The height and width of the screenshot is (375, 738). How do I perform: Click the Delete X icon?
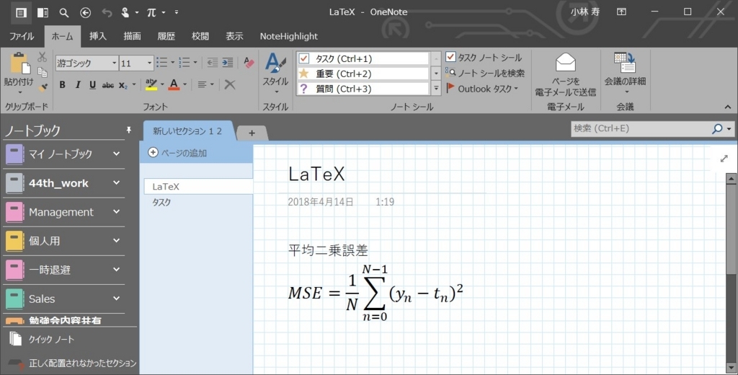[230, 85]
